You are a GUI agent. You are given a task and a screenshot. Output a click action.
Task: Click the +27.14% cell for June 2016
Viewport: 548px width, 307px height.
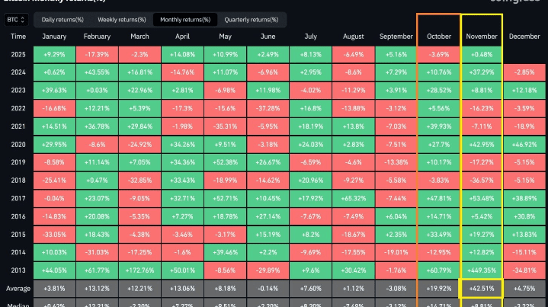pyautogui.click(x=268, y=216)
